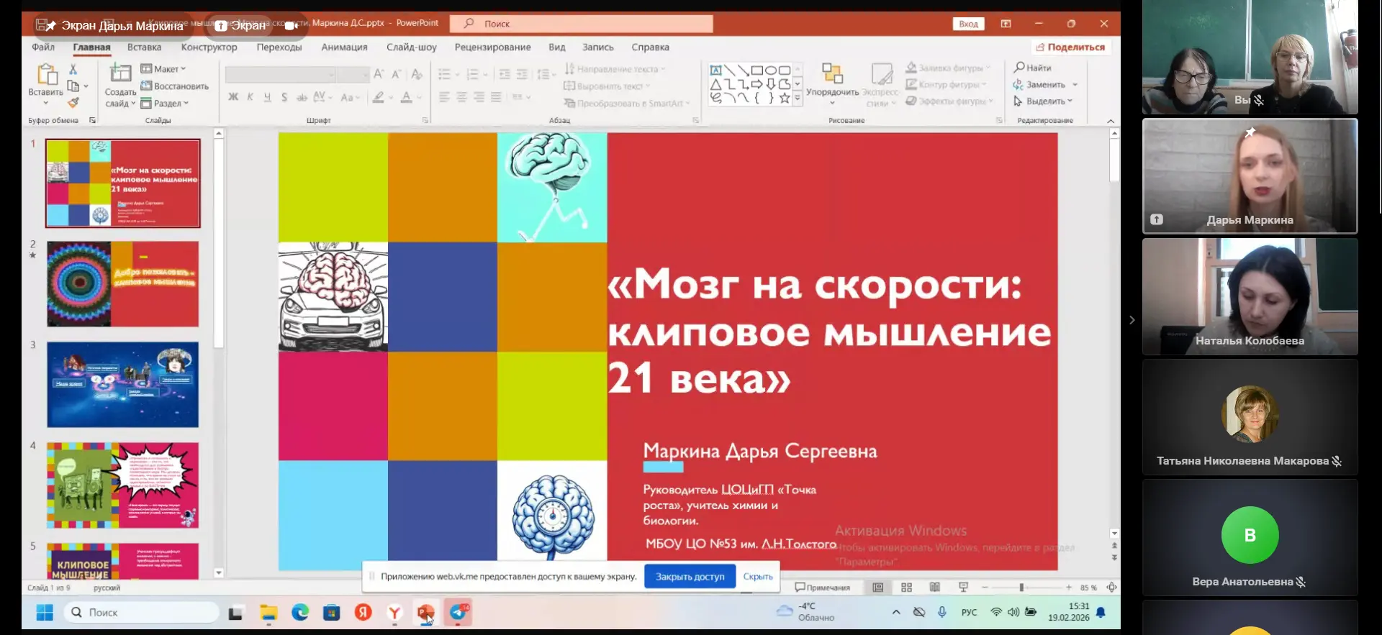Switch to the Слайд-шоу tab

pyautogui.click(x=411, y=47)
